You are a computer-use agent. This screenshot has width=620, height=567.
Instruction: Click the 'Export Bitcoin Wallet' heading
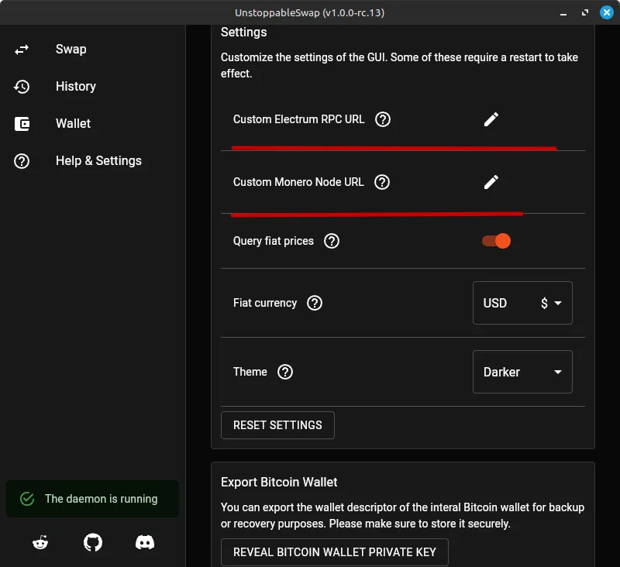[279, 482]
